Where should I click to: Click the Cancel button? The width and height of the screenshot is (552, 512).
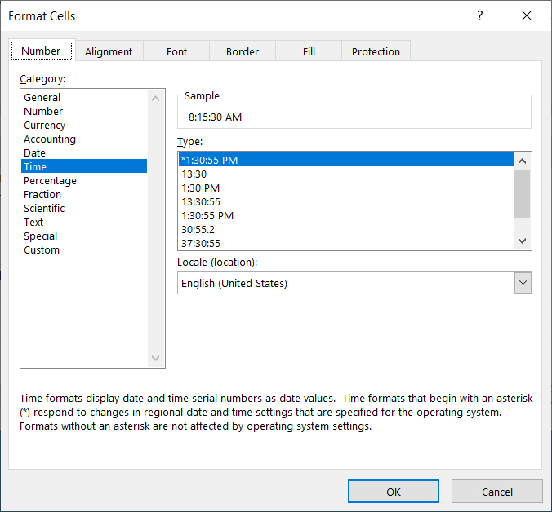(496, 492)
